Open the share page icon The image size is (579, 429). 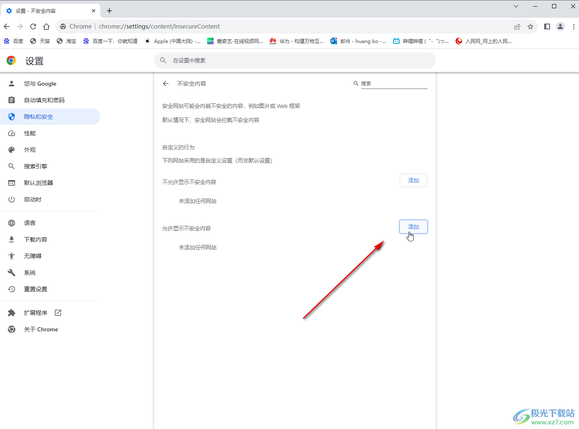click(x=517, y=26)
